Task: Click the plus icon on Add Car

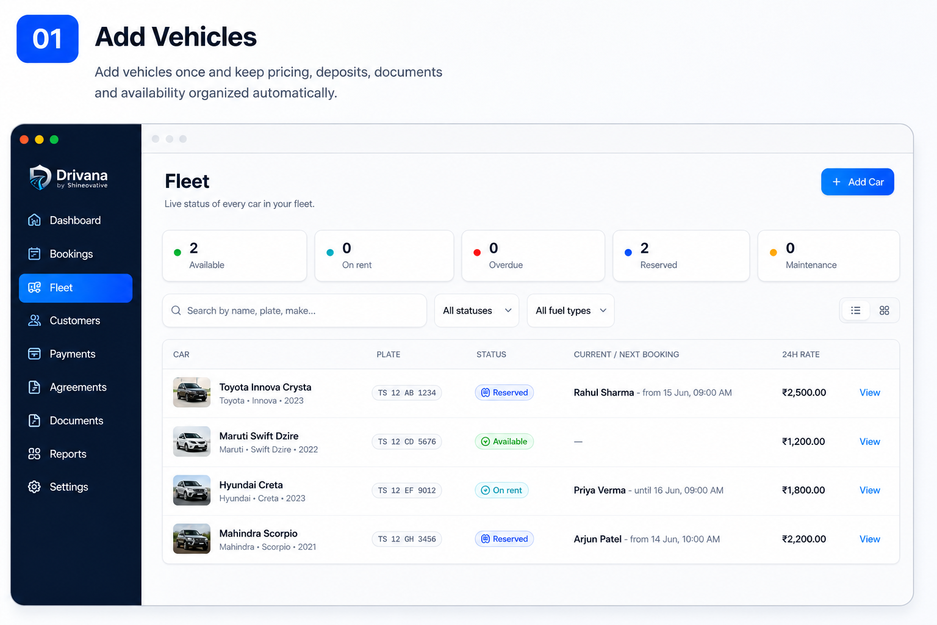Action: (x=836, y=182)
